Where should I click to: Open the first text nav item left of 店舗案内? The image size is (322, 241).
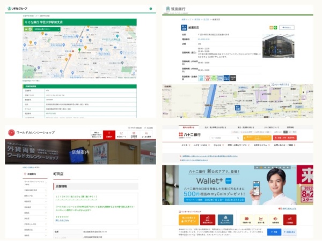(x=97, y=135)
